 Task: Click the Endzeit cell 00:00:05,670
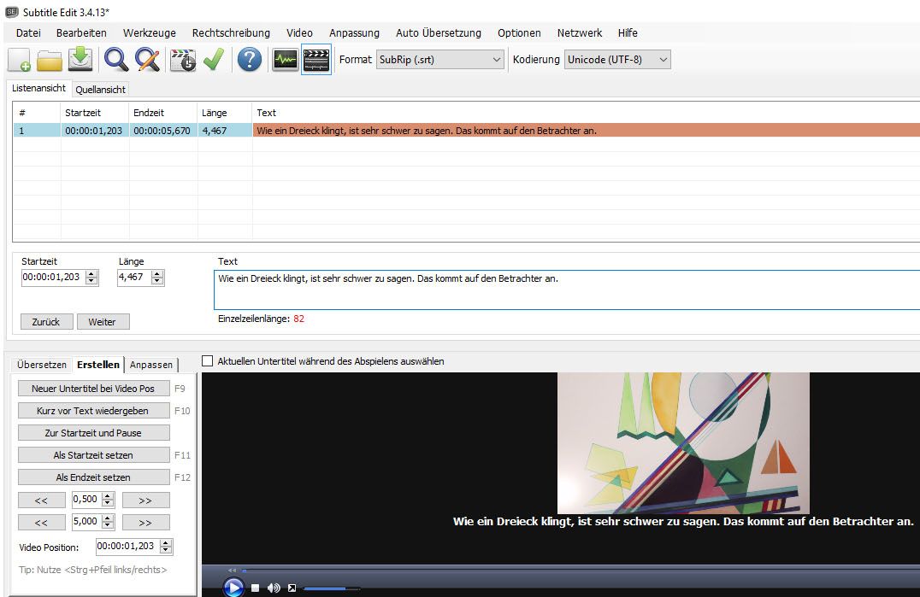162,131
